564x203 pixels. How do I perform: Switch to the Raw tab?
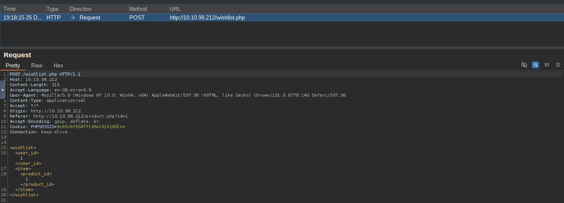tap(37, 66)
